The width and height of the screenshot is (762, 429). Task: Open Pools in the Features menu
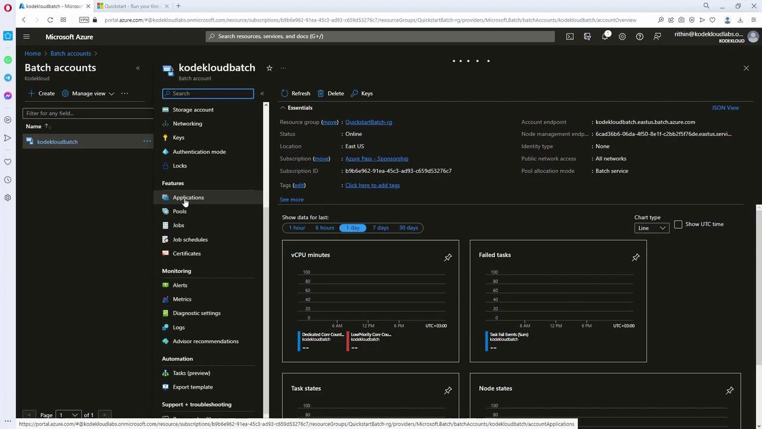pos(179,212)
